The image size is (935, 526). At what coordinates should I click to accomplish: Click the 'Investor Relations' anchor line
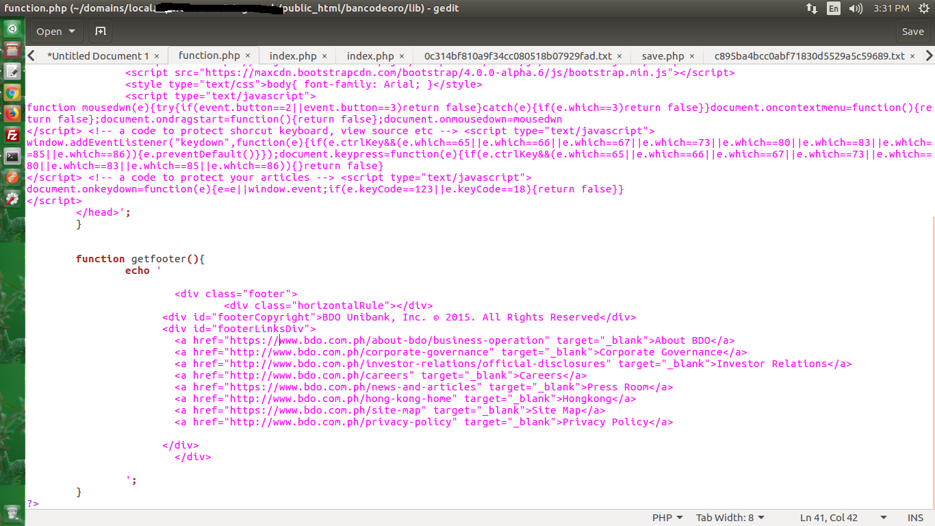tap(513, 364)
